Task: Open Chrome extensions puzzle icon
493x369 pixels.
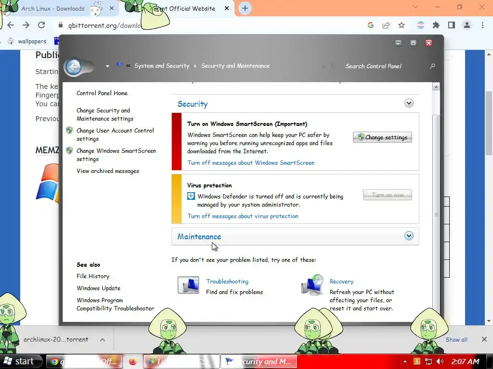Action: point(436,25)
